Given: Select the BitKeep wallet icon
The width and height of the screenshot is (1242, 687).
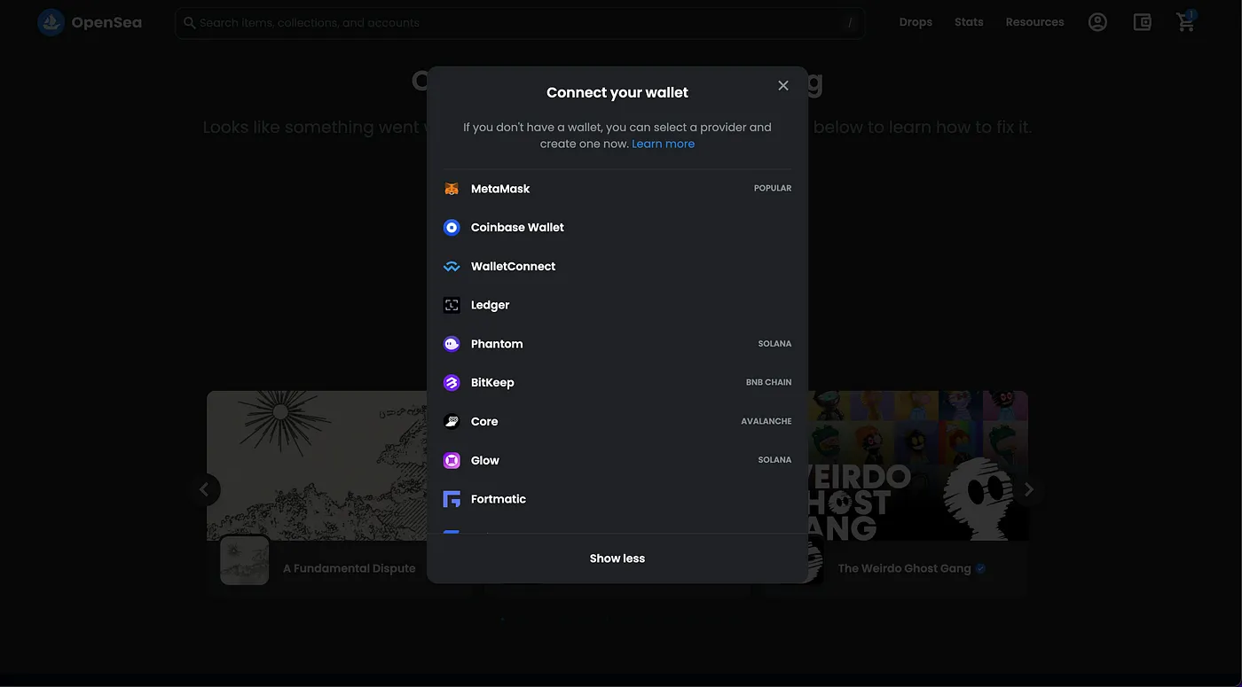Looking at the screenshot, I should tap(452, 383).
